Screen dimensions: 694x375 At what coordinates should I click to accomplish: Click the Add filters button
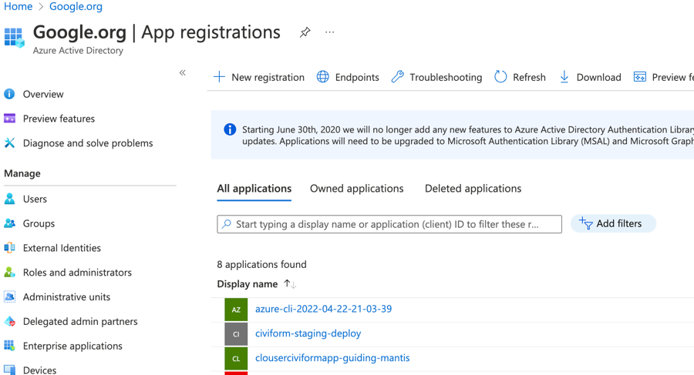click(613, 224)
